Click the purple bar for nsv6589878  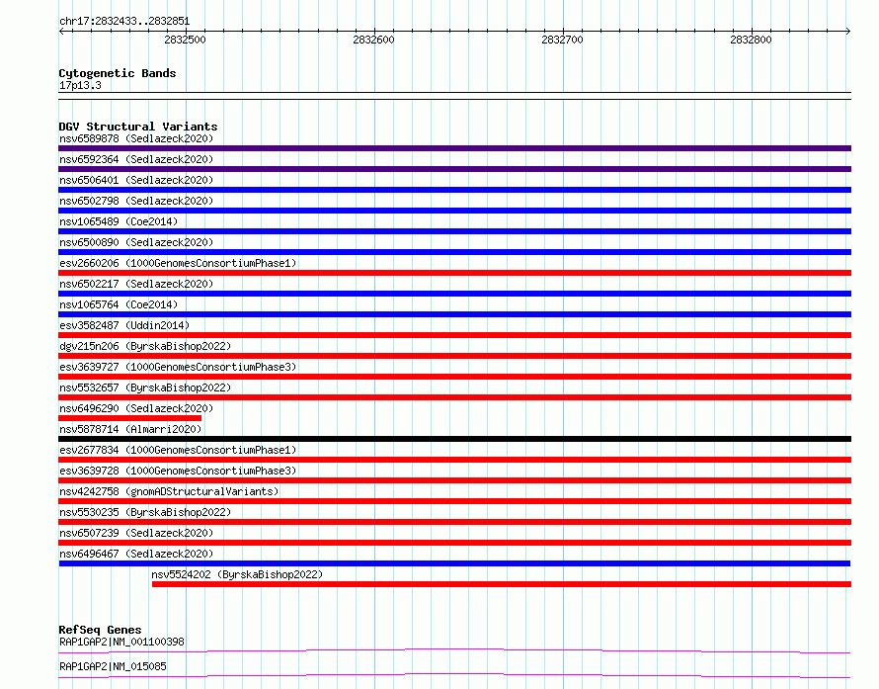[454, 148]
